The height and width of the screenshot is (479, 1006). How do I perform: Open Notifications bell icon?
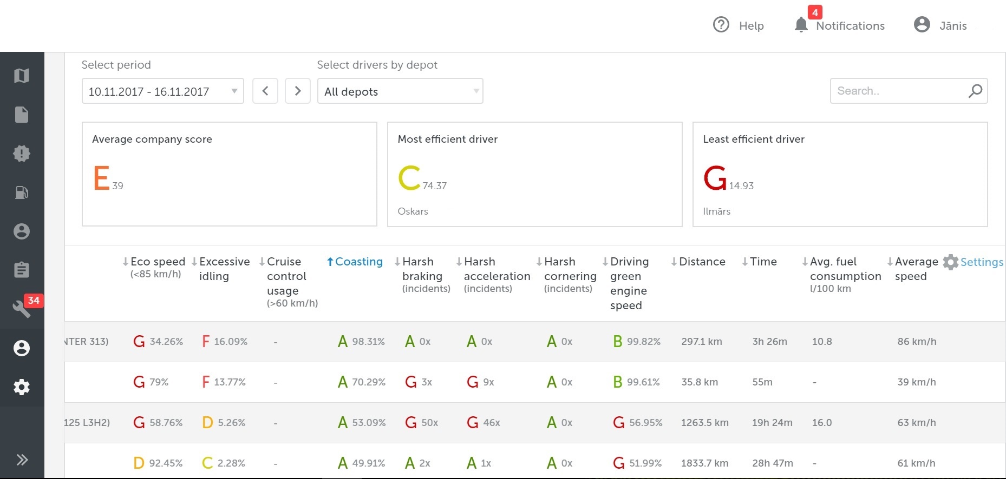(801, 25)
